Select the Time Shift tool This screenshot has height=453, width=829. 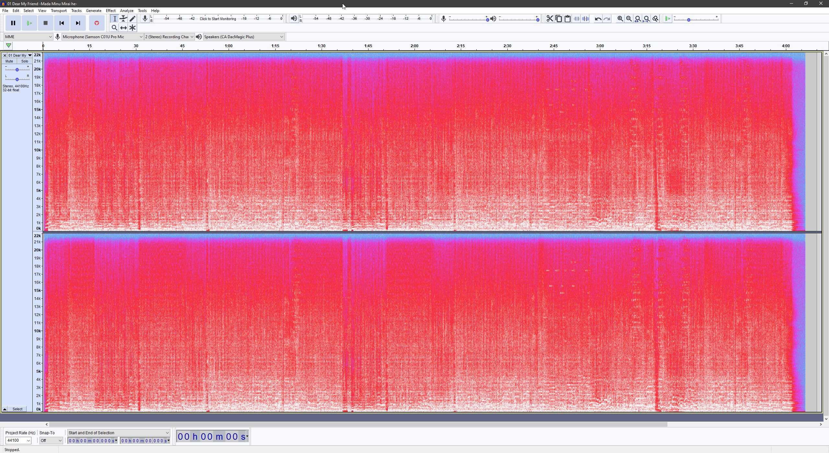coord(123,28)
